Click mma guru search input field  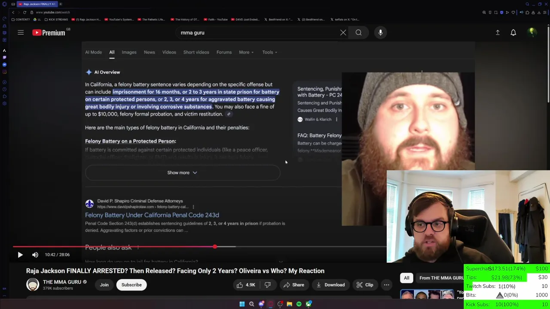[x=258, y=33]
